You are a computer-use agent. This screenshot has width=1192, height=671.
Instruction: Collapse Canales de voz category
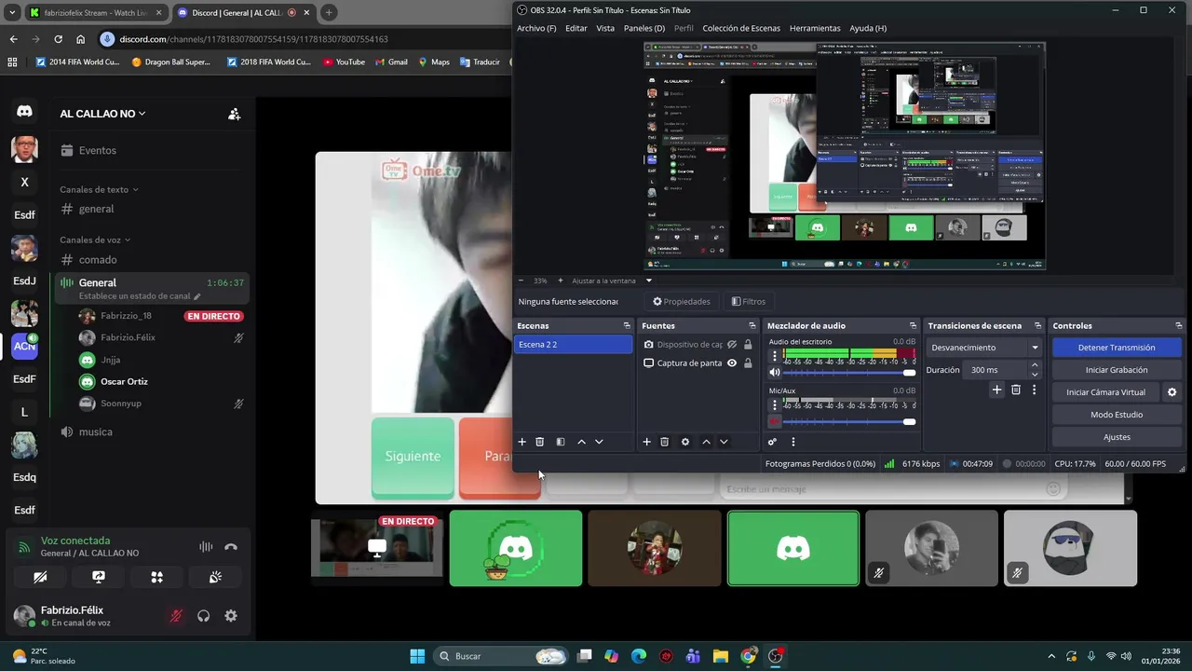pyautogui.click(x=95, y=240)
